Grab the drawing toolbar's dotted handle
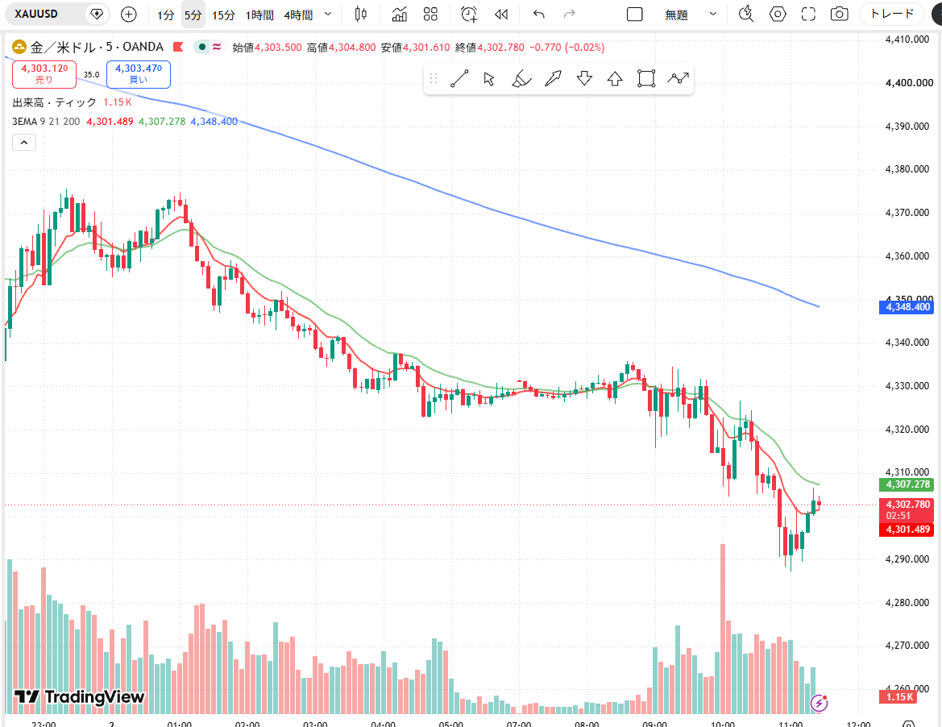This screenshot has height=727, width=942. point(434,79)
